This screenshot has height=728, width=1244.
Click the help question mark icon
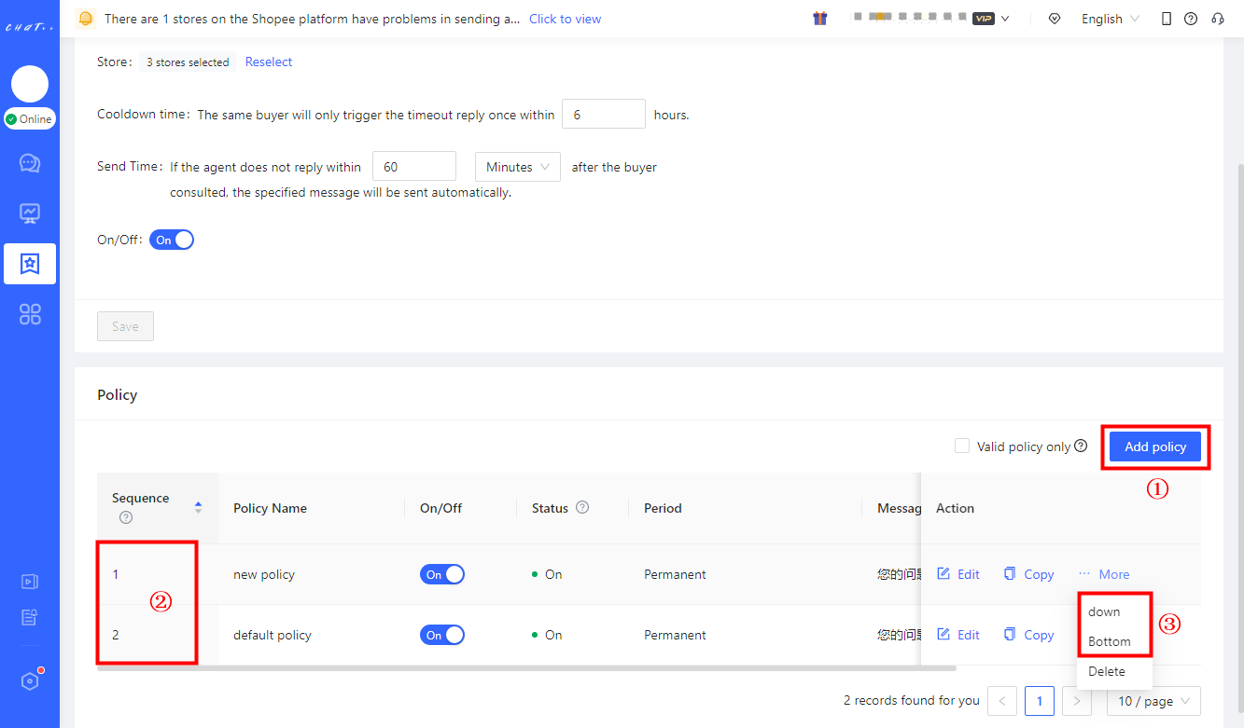tap(1191, 19)
